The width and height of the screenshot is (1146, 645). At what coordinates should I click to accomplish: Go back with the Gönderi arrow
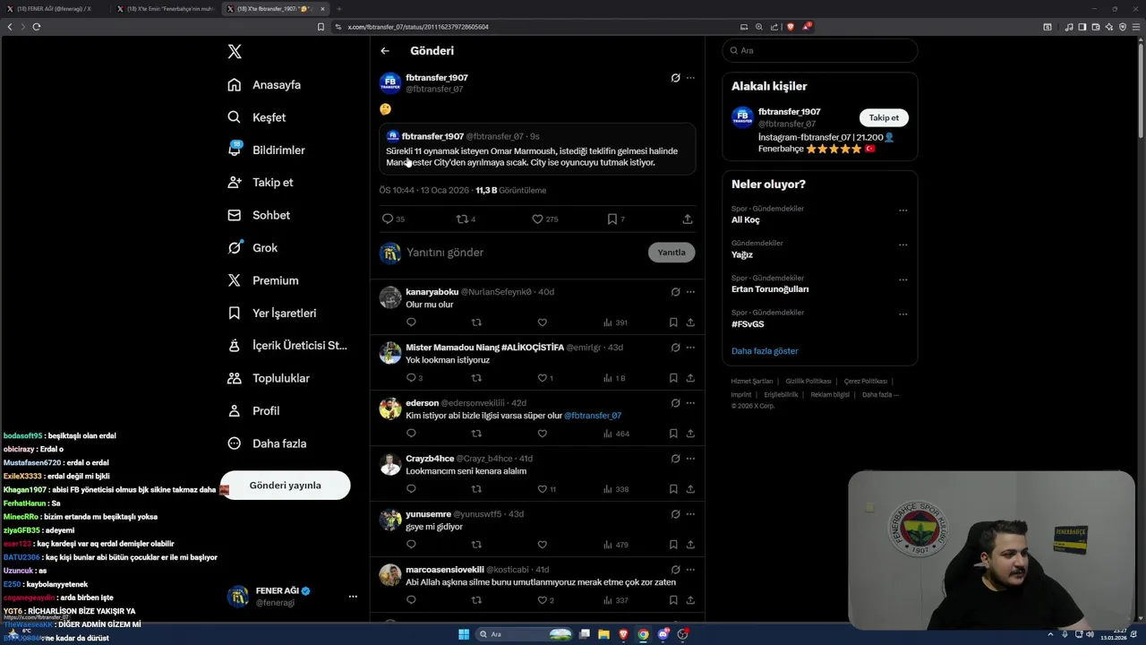[385, 51]
